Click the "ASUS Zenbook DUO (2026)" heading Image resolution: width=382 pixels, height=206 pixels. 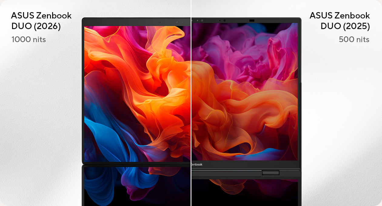(x=41, y=21)
